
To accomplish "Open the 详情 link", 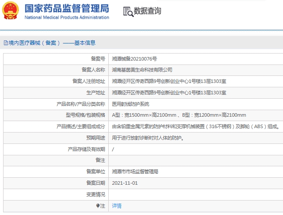I will tap(117, 206).
